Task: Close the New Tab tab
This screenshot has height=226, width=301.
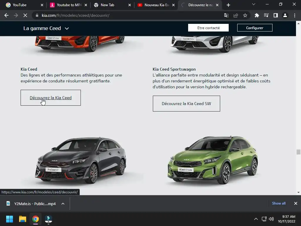Action: point(130,5)
